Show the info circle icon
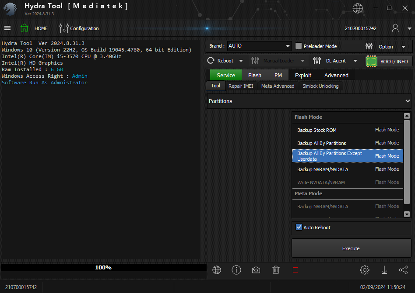Image resolution: width=415 pixels, height=293 pixels. click(x=236, y=270)
